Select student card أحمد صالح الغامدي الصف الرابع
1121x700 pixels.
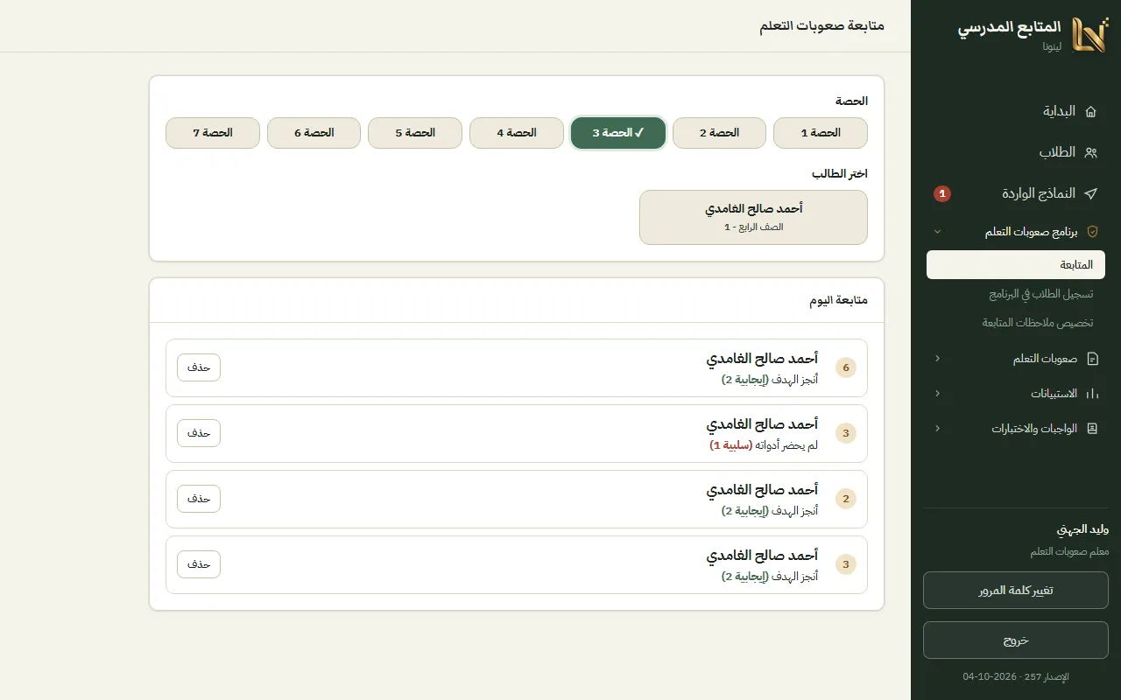[754, 218]
